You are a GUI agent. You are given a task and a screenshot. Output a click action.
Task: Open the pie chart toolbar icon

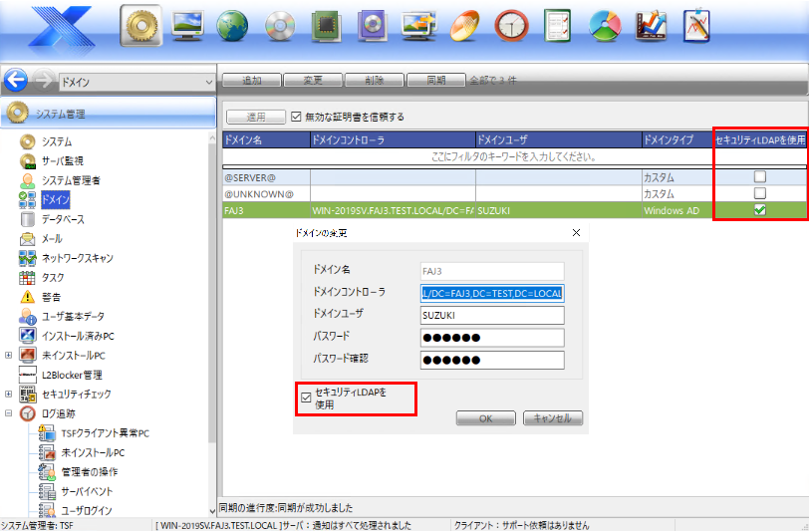pos(605,25)
